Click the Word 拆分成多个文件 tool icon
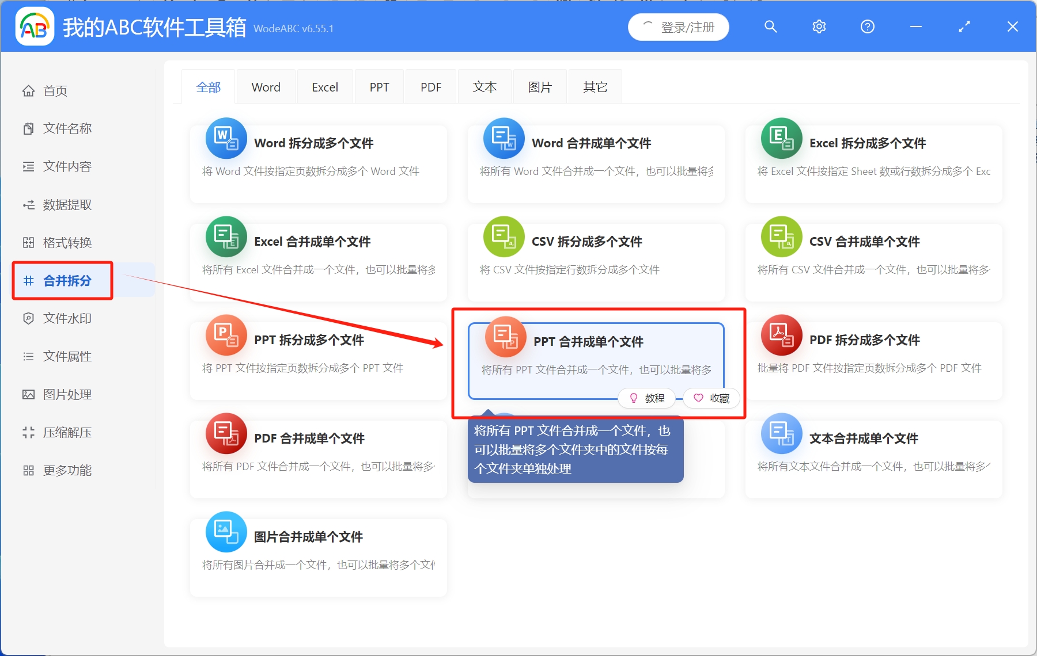 coord(226,138)
